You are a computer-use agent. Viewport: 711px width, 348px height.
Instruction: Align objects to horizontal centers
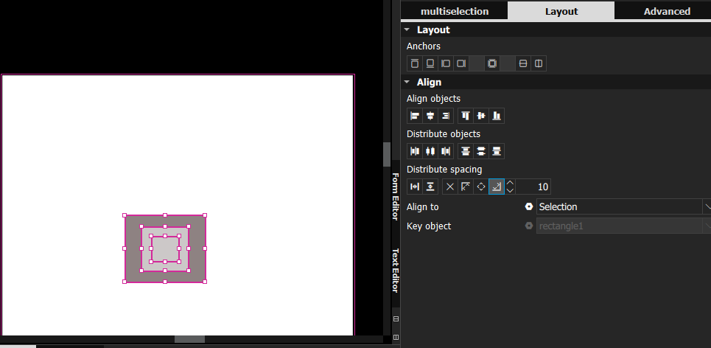click(430, 116)
